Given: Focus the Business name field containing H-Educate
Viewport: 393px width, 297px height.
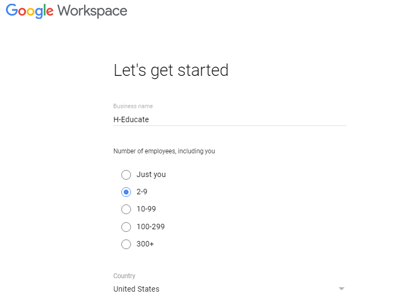Looking at the screenshot, I should pos(230,119).
